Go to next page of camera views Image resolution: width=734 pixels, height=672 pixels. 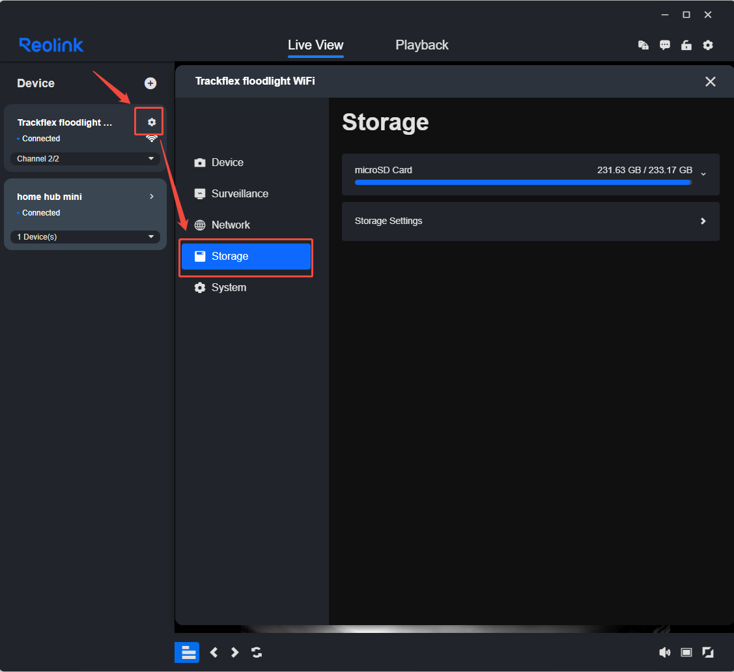pyautogui.click(x=235, y=652)
